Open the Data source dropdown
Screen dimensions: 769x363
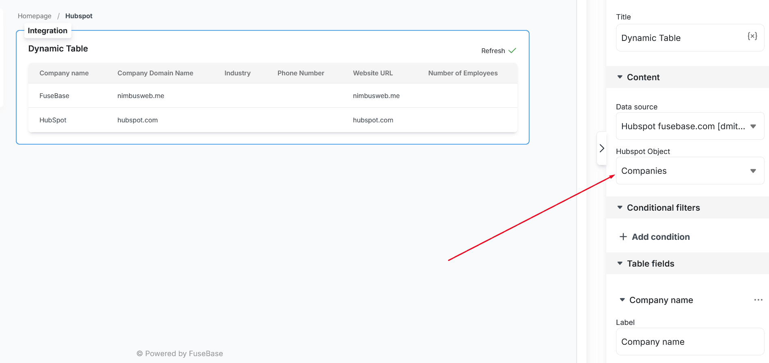(x=690, y=126)
